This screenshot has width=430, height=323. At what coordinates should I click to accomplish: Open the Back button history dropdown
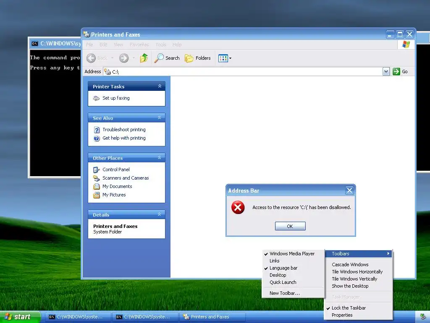[x=112, y=58]
